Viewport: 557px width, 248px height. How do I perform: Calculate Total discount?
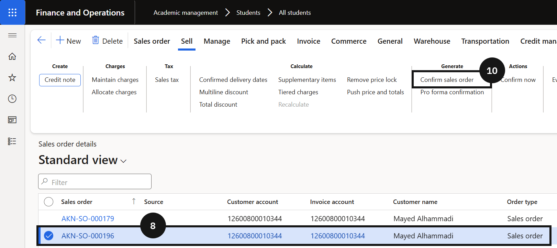[218, 105]
